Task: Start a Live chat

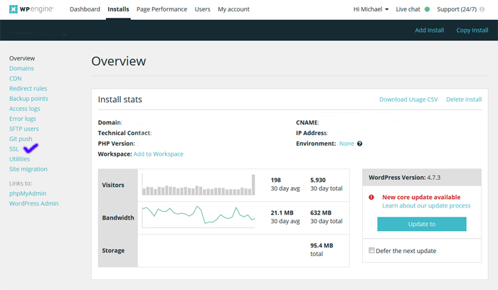Action: point(408,9)
